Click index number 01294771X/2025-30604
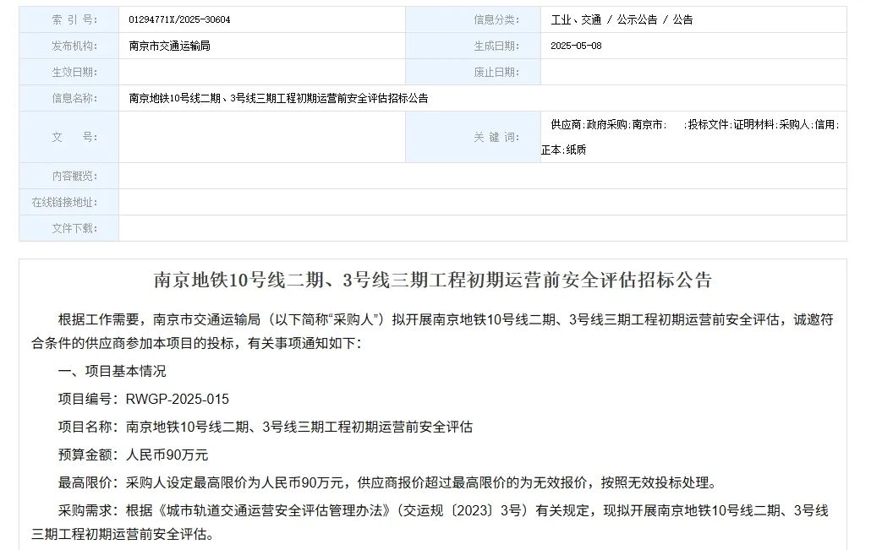The width and height of the screenshot is (882, 550). tap(179, 19)
